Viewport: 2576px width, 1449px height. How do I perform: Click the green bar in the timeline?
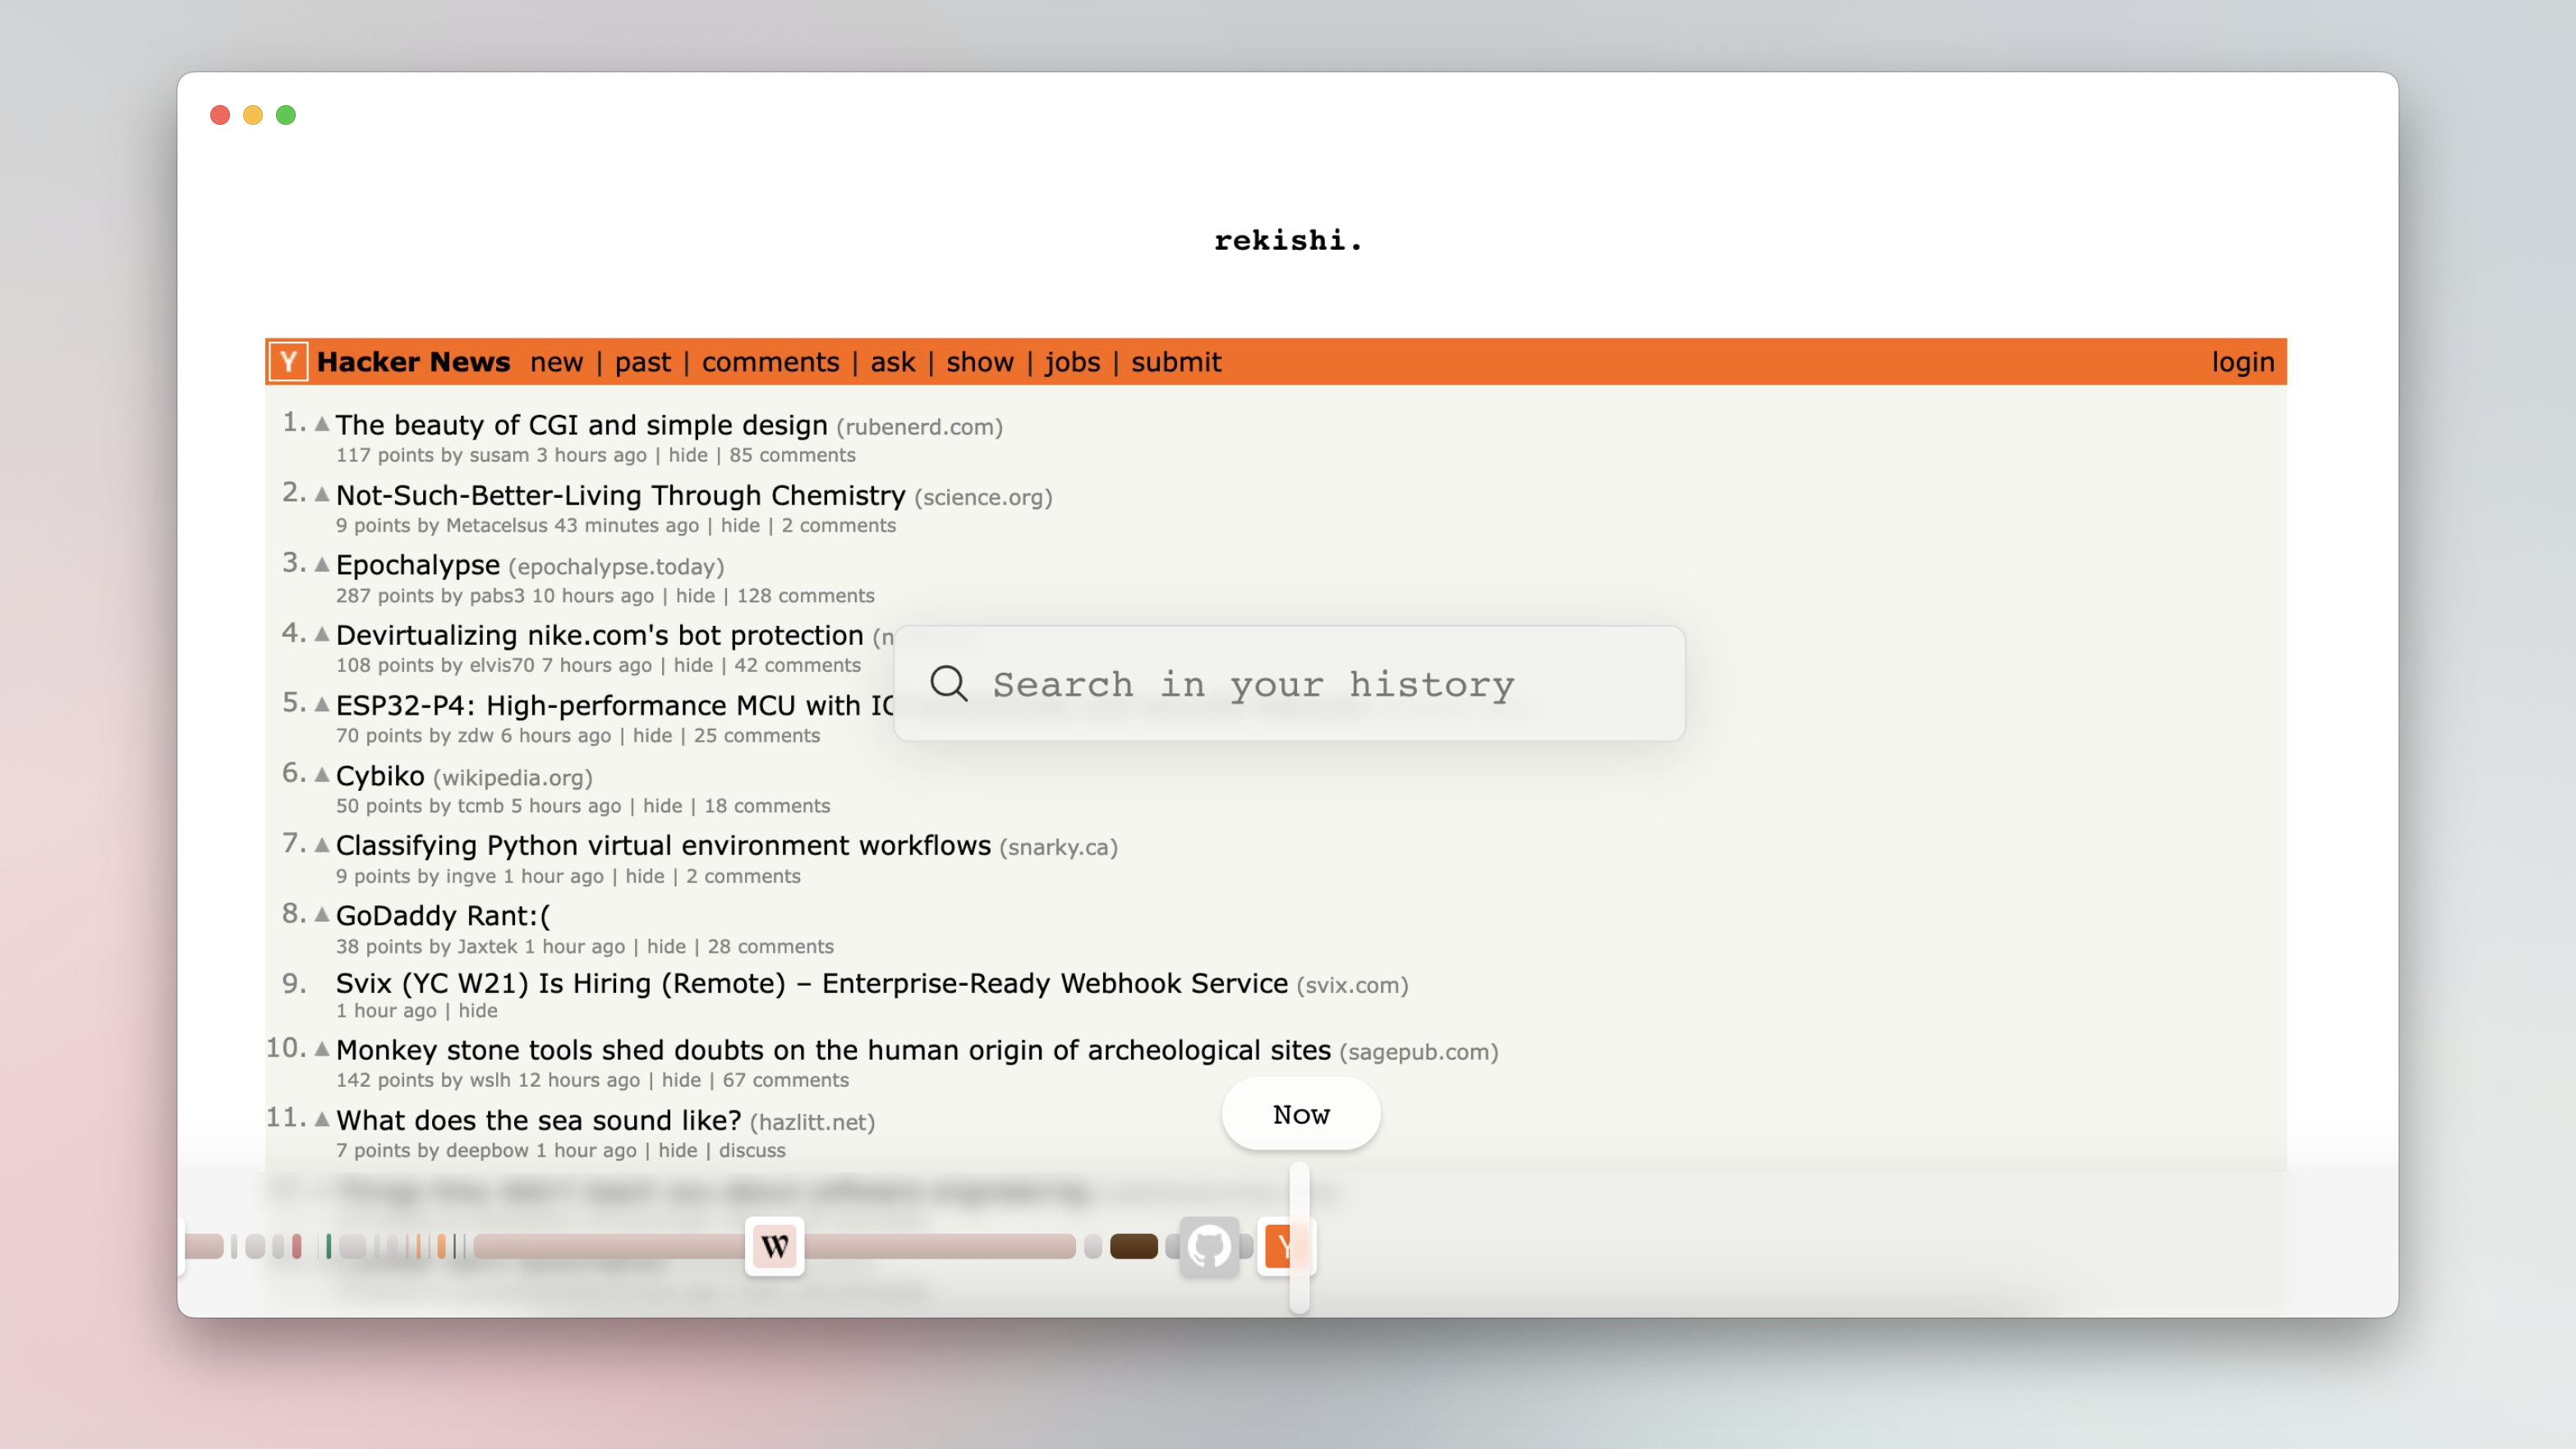328,1246
